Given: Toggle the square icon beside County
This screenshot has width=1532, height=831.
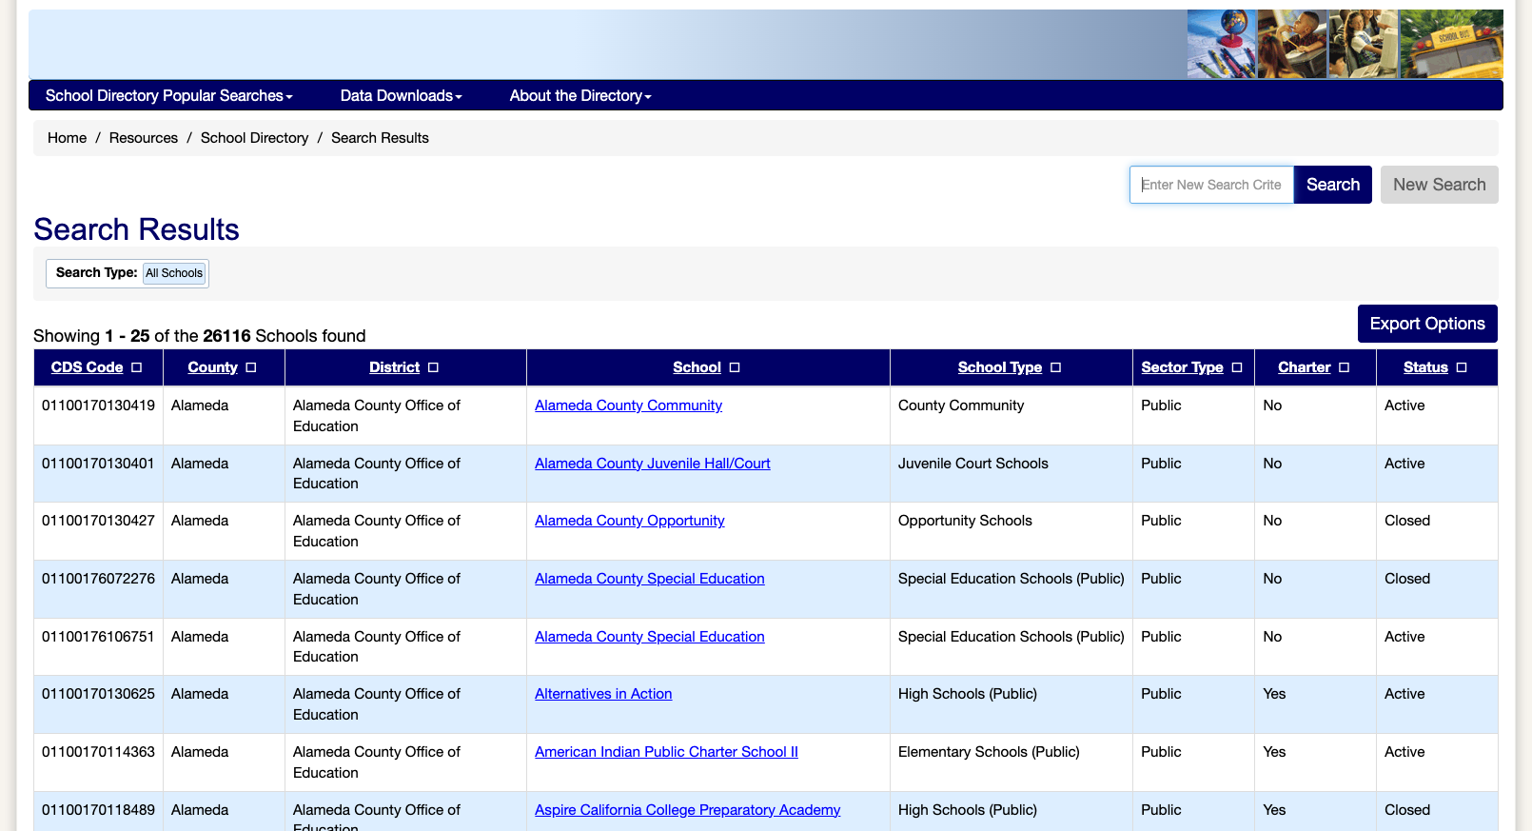Looking at the screenshot, I should (x=251, y=367).
